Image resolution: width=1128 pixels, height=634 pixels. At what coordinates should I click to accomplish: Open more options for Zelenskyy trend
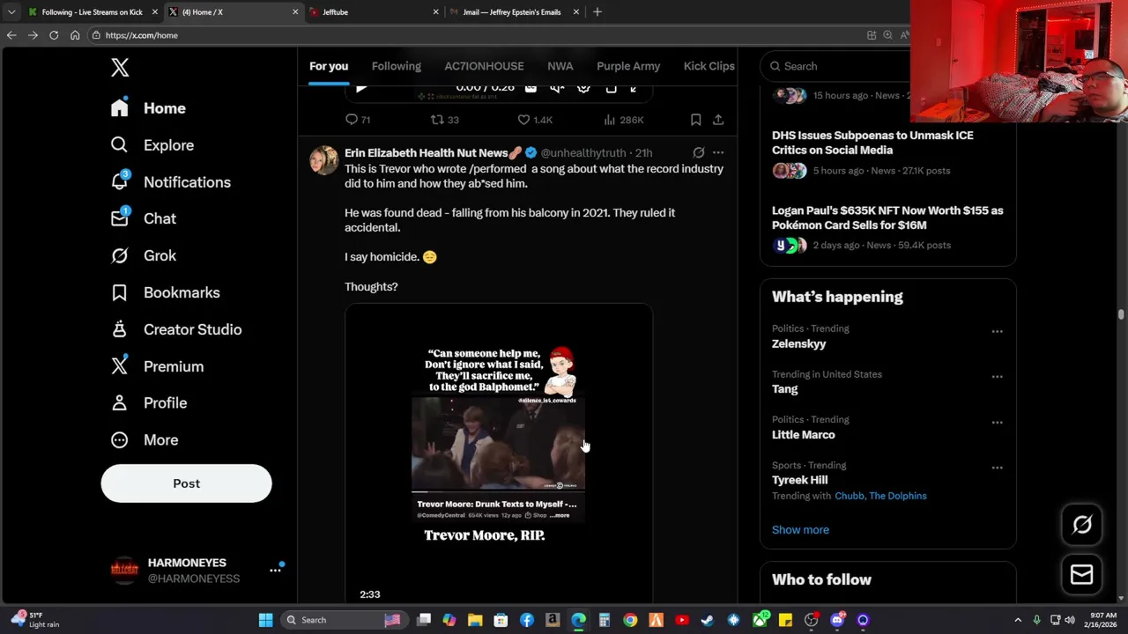coord(997,331)
